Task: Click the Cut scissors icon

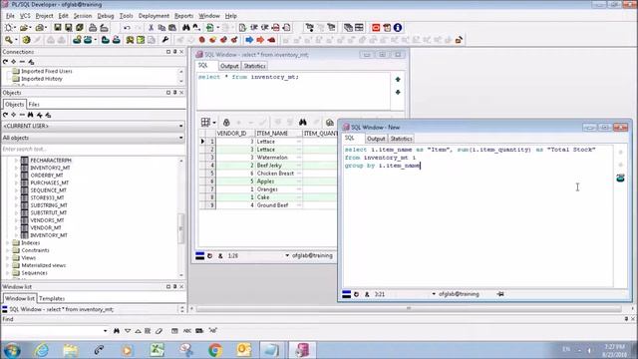Action: coord(151,28)
